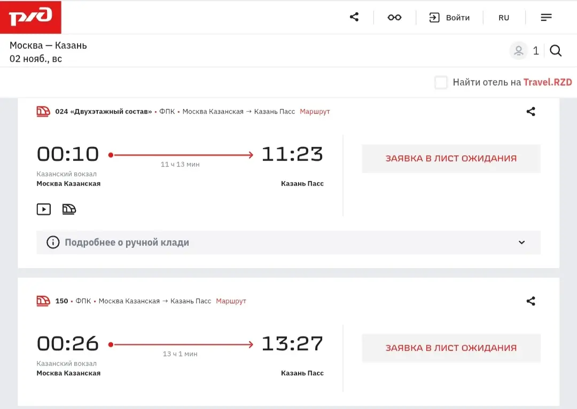Share train 024 via share icon
The image size is (577, 409).
(x=531, y=112)
